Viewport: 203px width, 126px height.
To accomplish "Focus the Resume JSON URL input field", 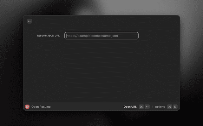I will [101, 36].
